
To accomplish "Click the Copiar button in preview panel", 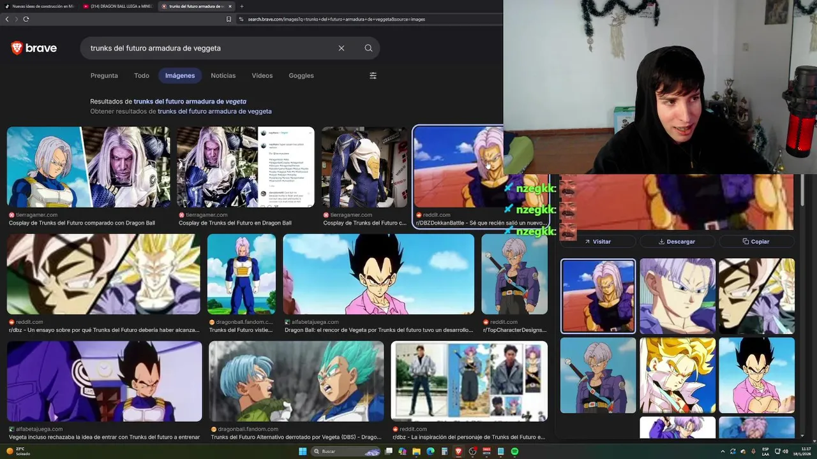I will [x=756, y=242].
